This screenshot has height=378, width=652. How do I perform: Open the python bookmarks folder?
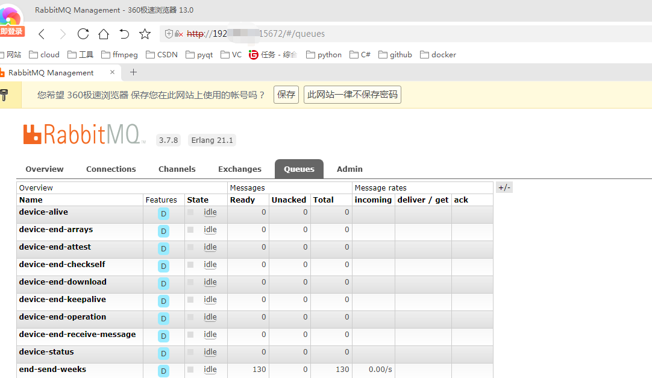(324, 54)
